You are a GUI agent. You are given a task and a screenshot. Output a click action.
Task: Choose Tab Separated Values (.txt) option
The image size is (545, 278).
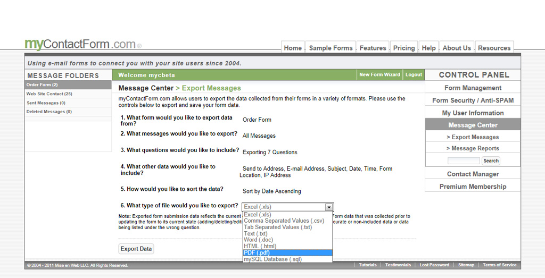[287, 228]
